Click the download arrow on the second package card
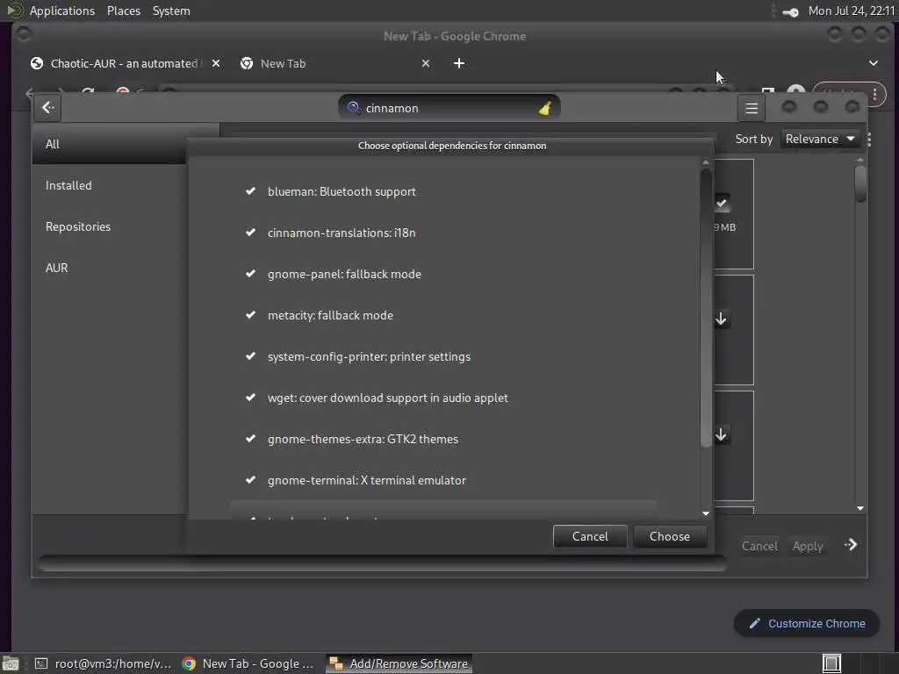This screenshot has height=674, width=899. [722, 319]
